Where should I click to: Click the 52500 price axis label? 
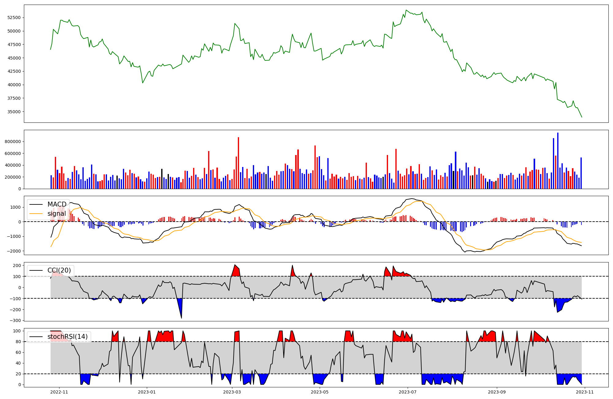[14, 17]
